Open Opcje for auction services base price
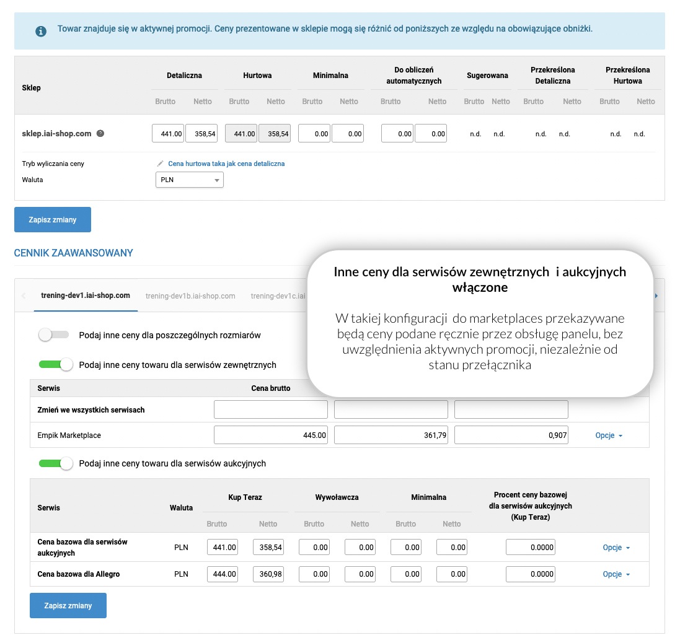680x643 pixels. tap(616, 548)
